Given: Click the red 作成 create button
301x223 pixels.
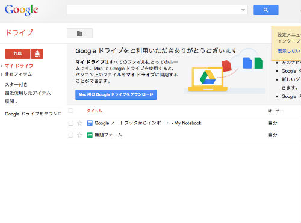Looking at the screenshot, I should click(17, 53).
